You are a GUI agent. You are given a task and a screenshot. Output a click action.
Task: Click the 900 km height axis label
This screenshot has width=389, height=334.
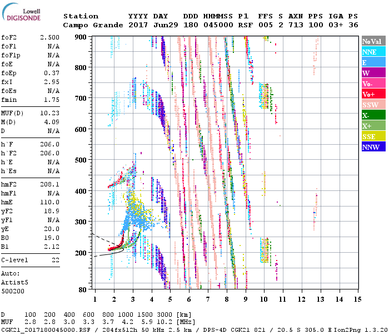coord(82,37)
